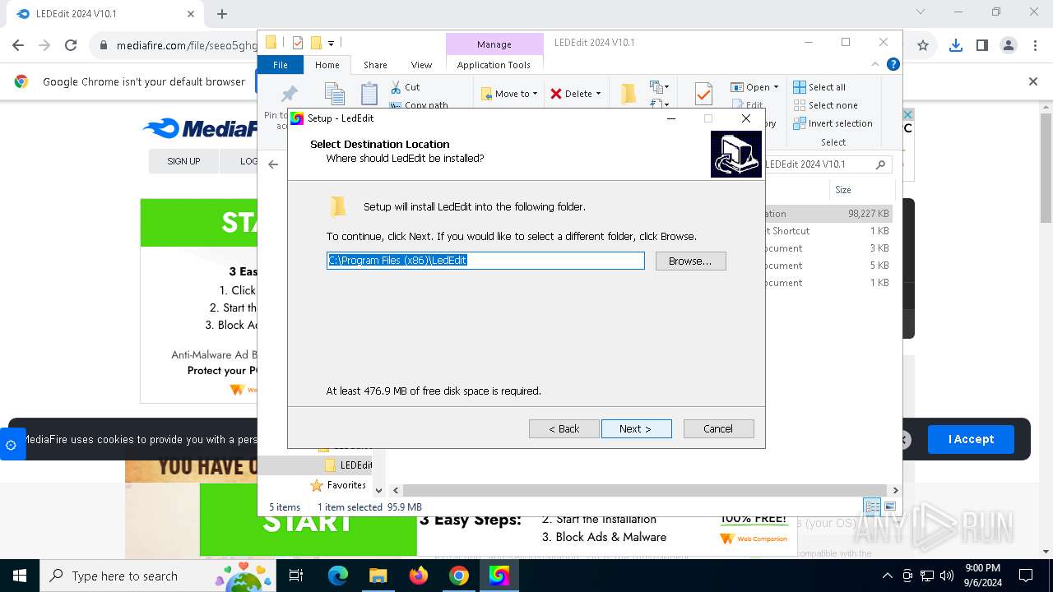This screenshot has width=1053, height=592.
Task: Switch to the Home ribbon tab
Action: pyautogui.click(x=327, y=65)
